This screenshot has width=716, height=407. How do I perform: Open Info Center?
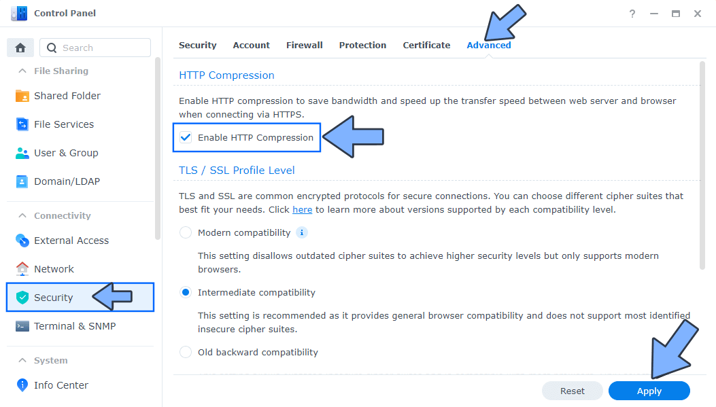pyautogui.click(x=58, y=385)
